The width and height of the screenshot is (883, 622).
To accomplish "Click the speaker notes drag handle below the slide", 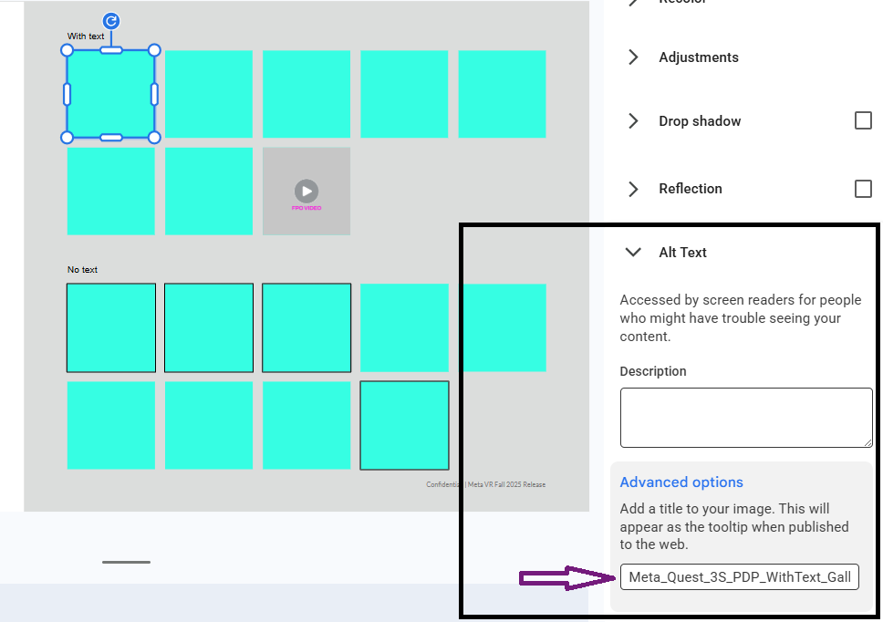I will (x=126, y=562).
